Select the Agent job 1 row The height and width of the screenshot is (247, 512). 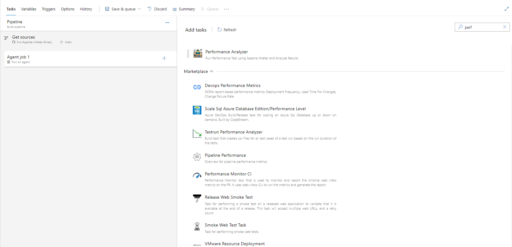91,59
